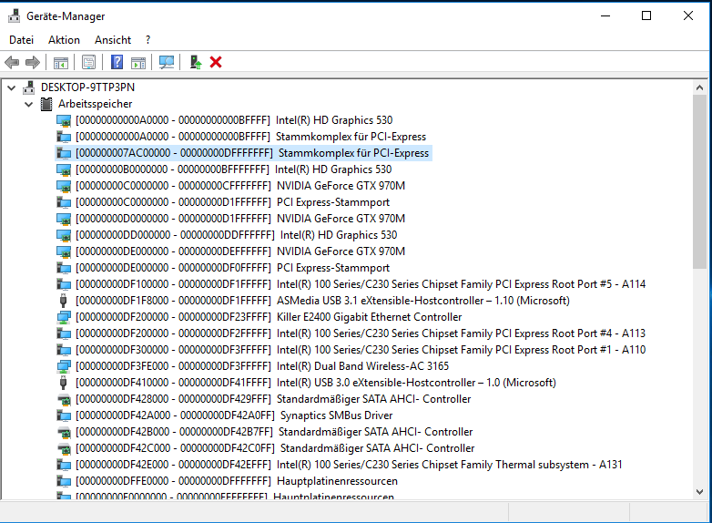Viewport: 712px width, 523px height.
Task: Scan for hardware changes monitor icon
Action: click(x=167, y=62)
